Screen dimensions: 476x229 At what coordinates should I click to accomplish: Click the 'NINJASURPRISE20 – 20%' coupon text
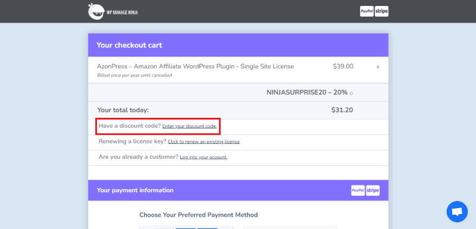click(307, 93)
